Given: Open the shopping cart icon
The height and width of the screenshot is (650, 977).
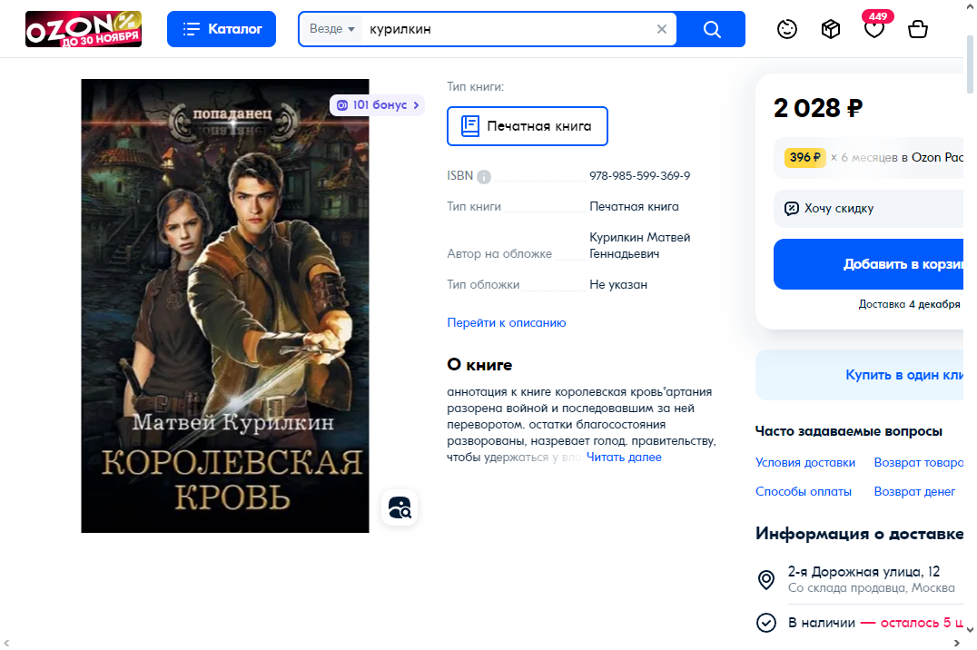Looking at the screenshot, I should click(x=918, y=29).
